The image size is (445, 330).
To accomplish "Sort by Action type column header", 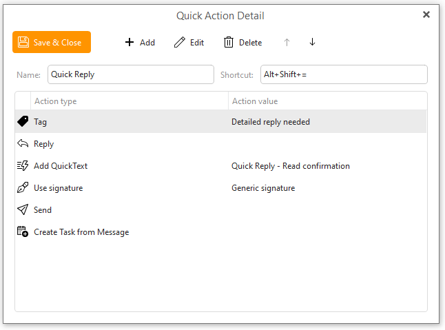I will 55,101.
